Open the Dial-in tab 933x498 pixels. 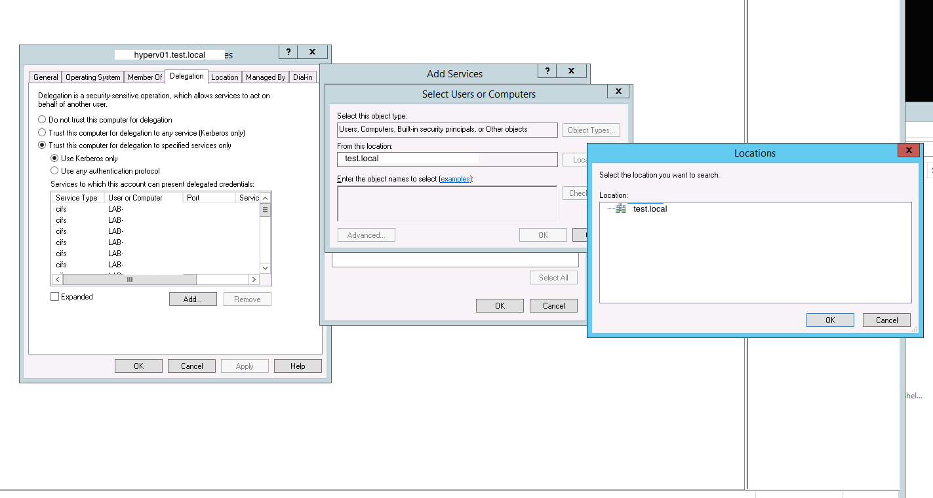302,77
